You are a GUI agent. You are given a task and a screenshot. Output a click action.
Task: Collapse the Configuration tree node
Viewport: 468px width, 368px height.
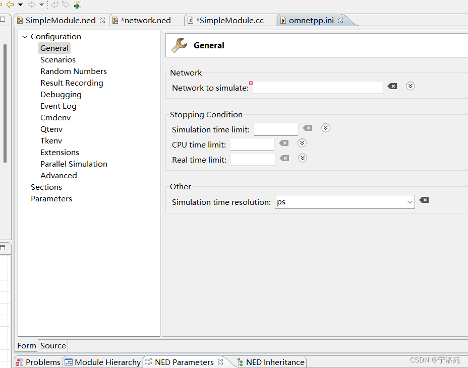click(25, 36)
